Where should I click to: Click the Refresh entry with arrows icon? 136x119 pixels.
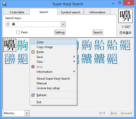pos(53,95)
